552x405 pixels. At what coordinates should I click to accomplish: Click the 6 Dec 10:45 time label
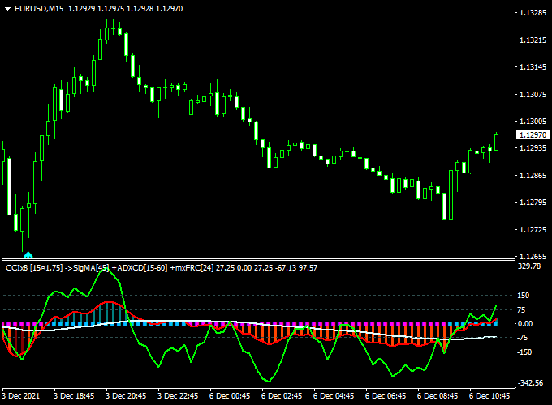click(x=489, y=396)
